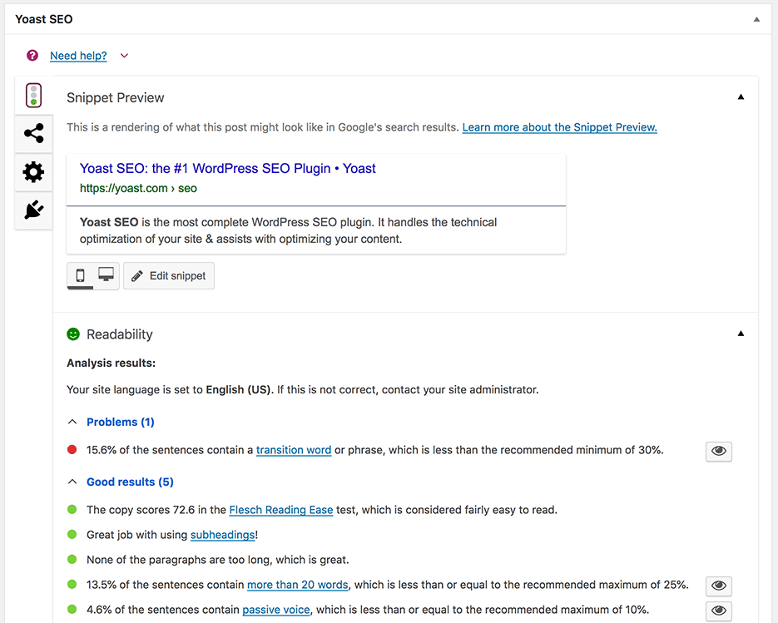Switch snippet preview to mobile phone view
The width and height of the screenshot is (778, 623).
coord(81,275)
